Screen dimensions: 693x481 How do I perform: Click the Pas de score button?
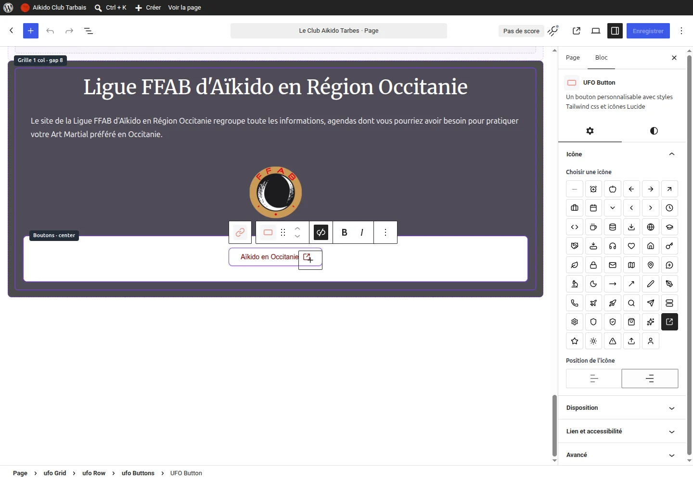pos(521,31)
